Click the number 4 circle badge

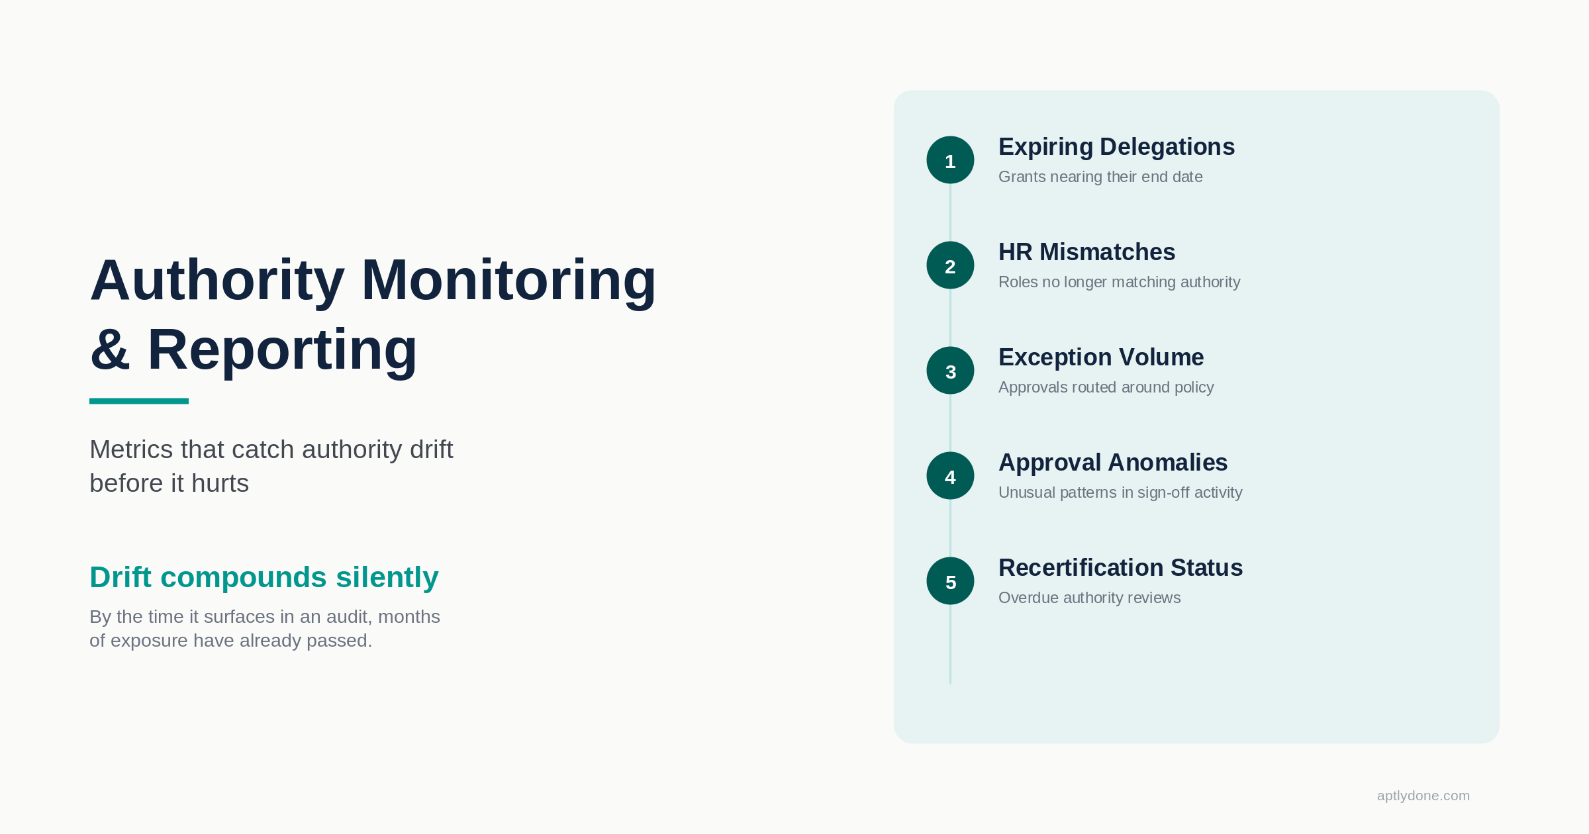(950, 476)
